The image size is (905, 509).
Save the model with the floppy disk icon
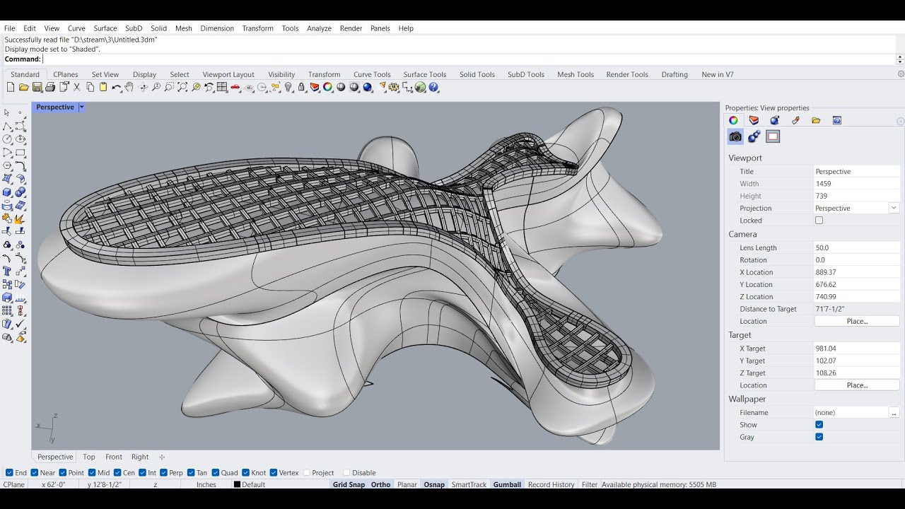(x=37, y=87)
